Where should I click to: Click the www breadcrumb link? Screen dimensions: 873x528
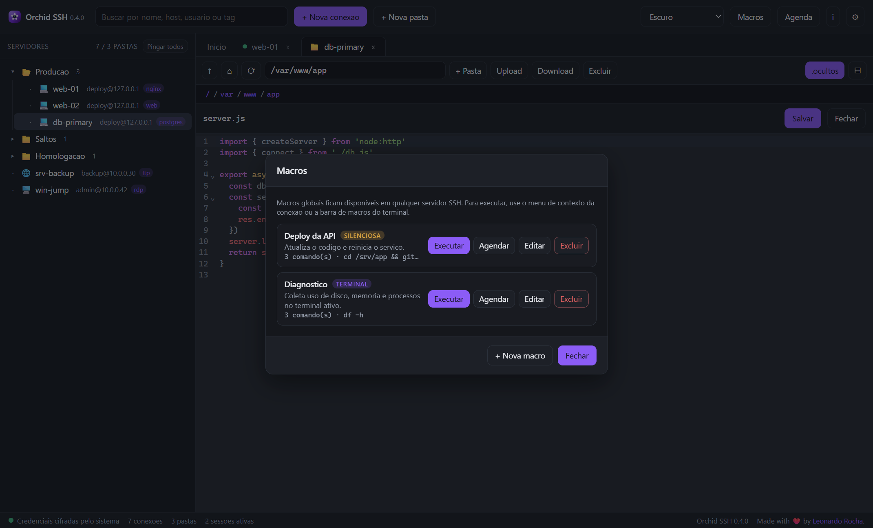click(250, 94)
